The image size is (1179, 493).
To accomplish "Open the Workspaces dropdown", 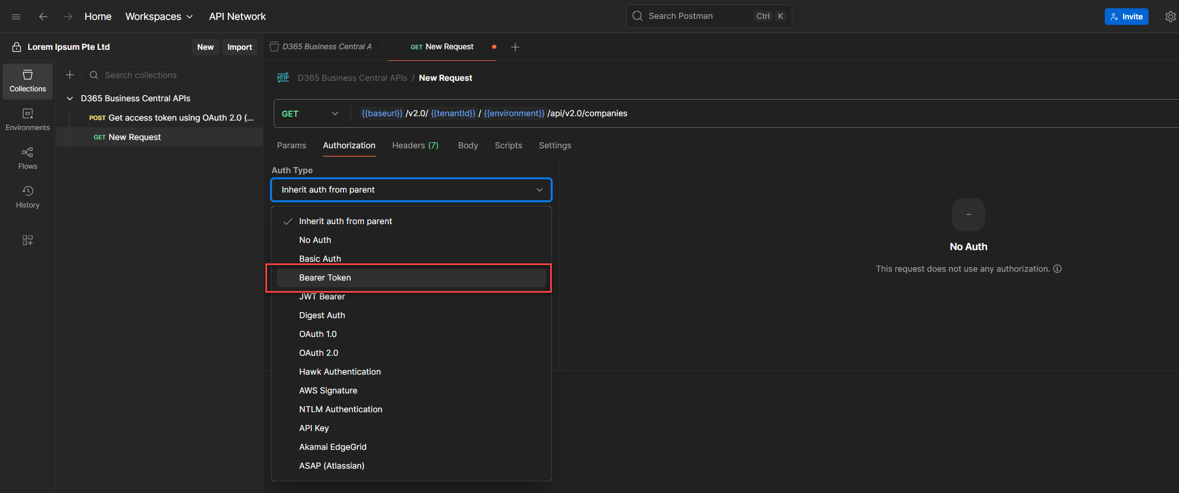I will click(159, 17).
